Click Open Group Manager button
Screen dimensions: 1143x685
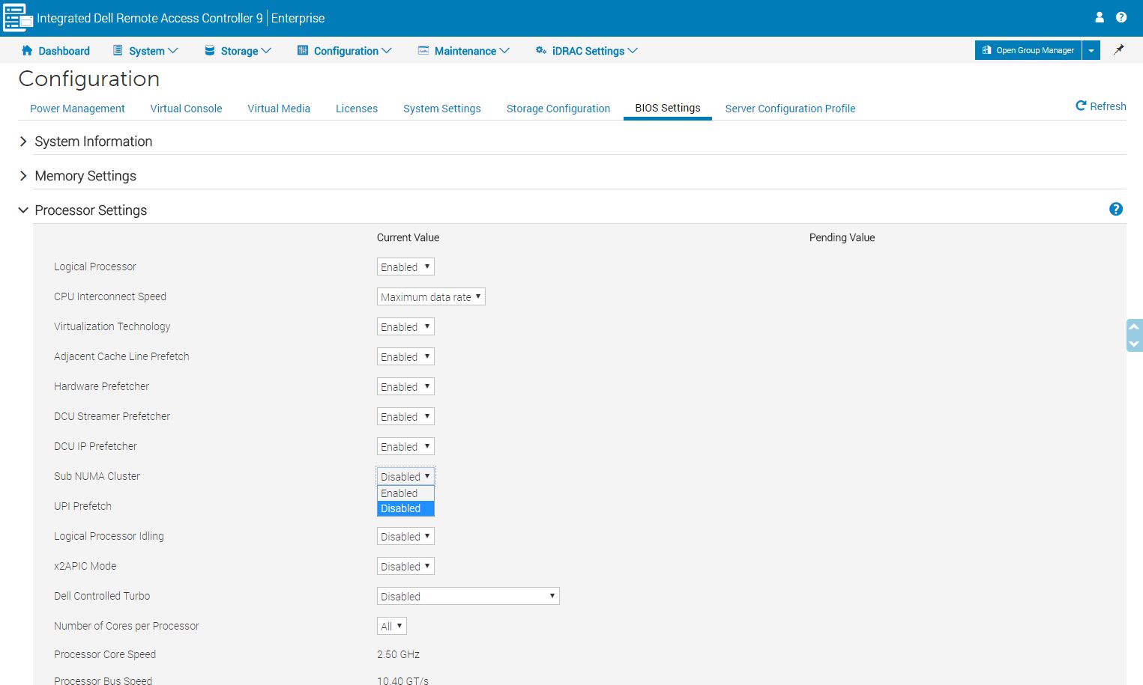tap(1028, 50)
